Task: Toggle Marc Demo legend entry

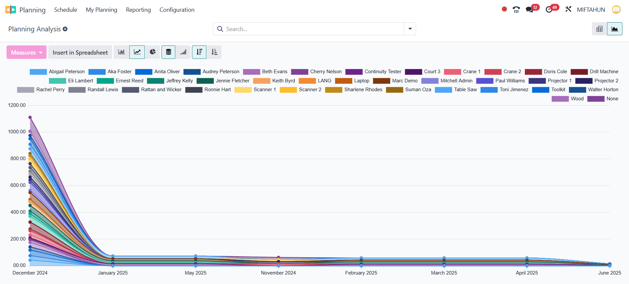Action: pyautogui.click(x=395, y=81)
